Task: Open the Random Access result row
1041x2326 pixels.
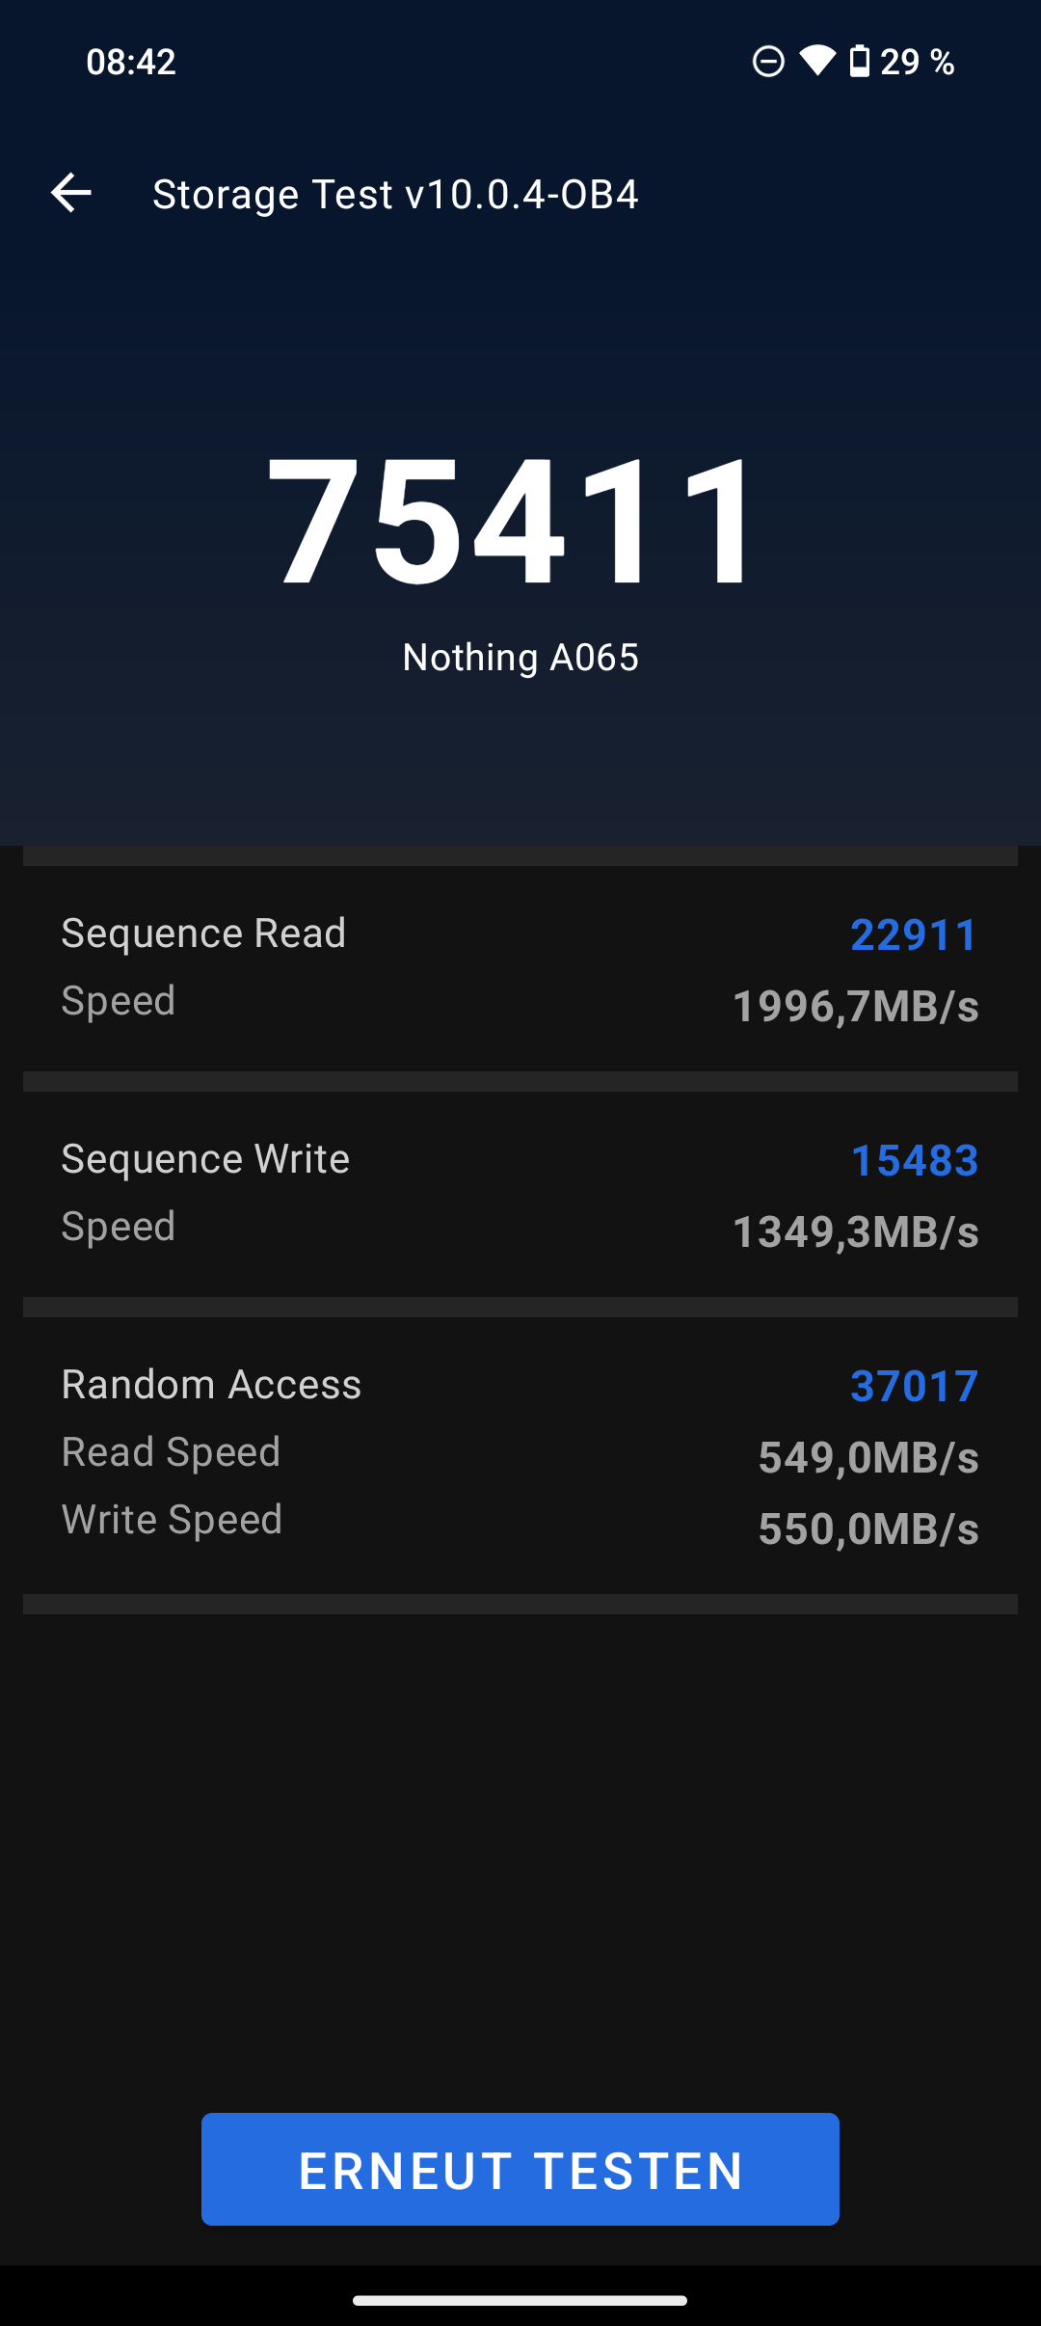Action: click(520, 1455)
